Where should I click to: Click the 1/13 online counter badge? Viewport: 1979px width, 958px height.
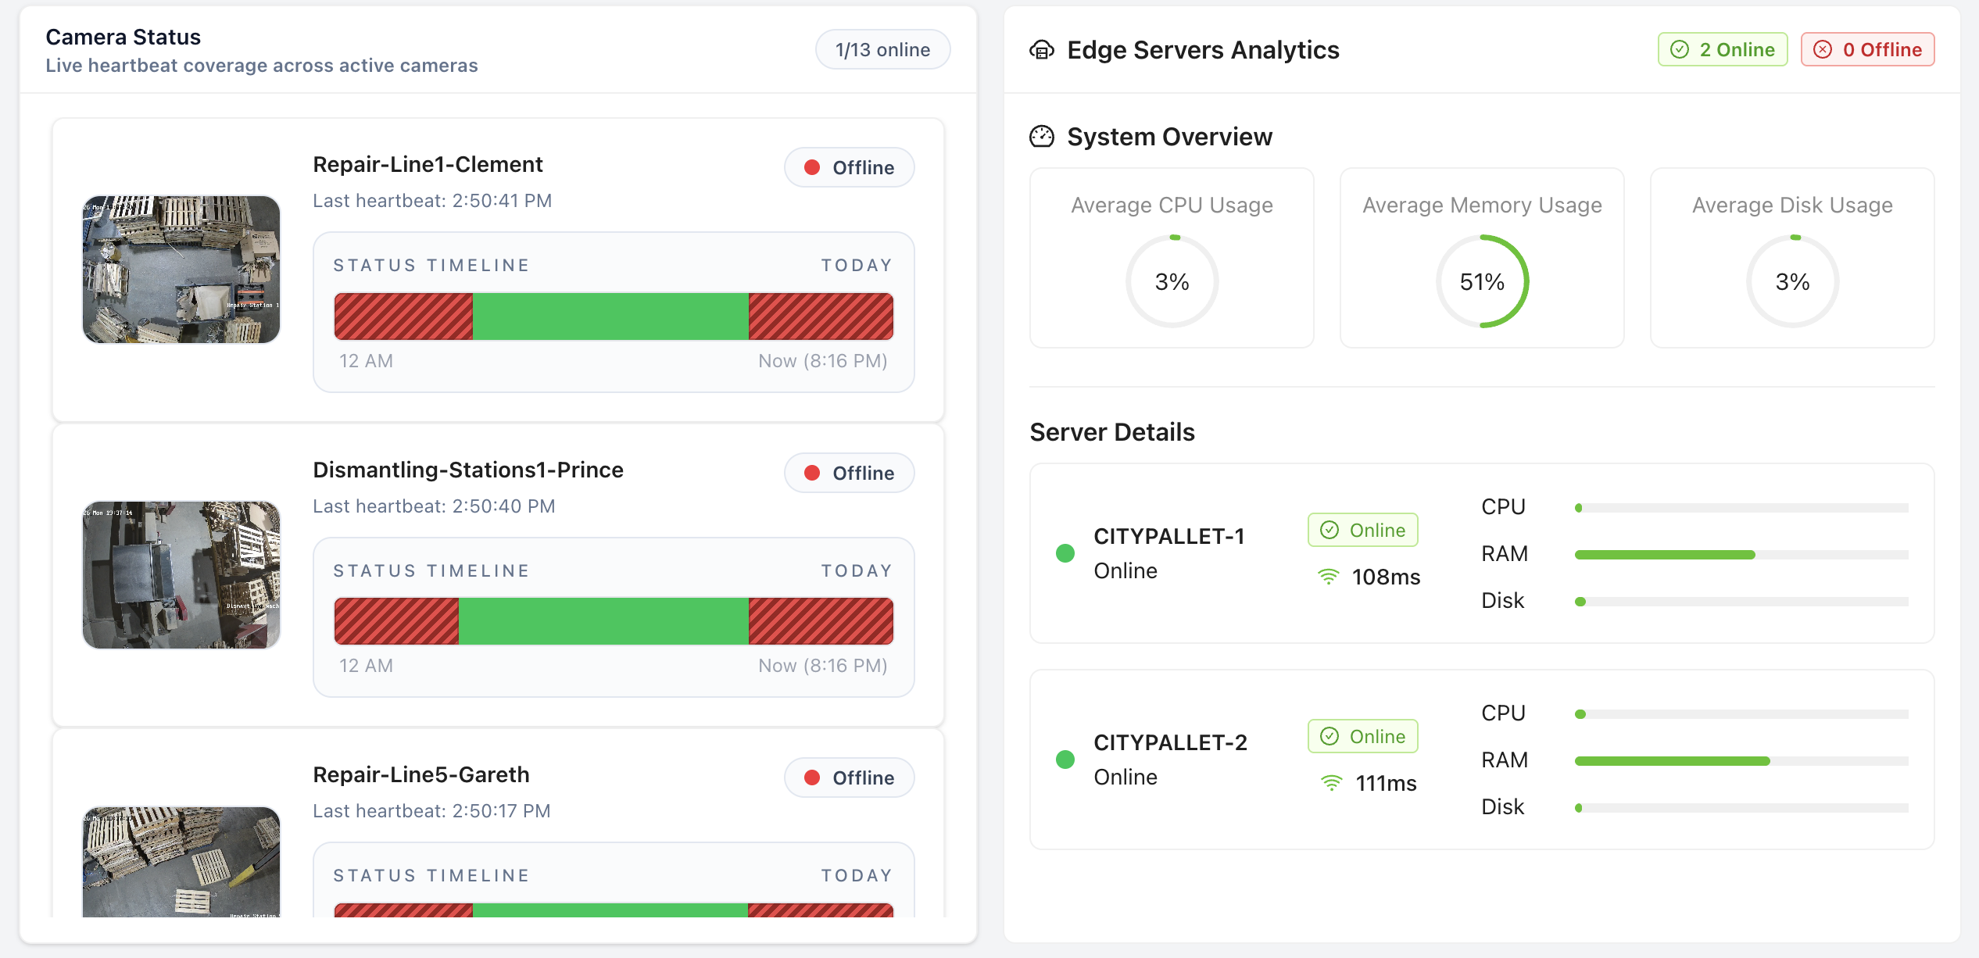tap(882, 48)
